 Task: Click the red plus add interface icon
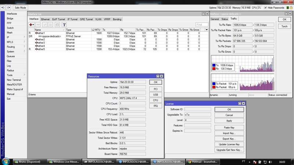click(x=31, y=25)
